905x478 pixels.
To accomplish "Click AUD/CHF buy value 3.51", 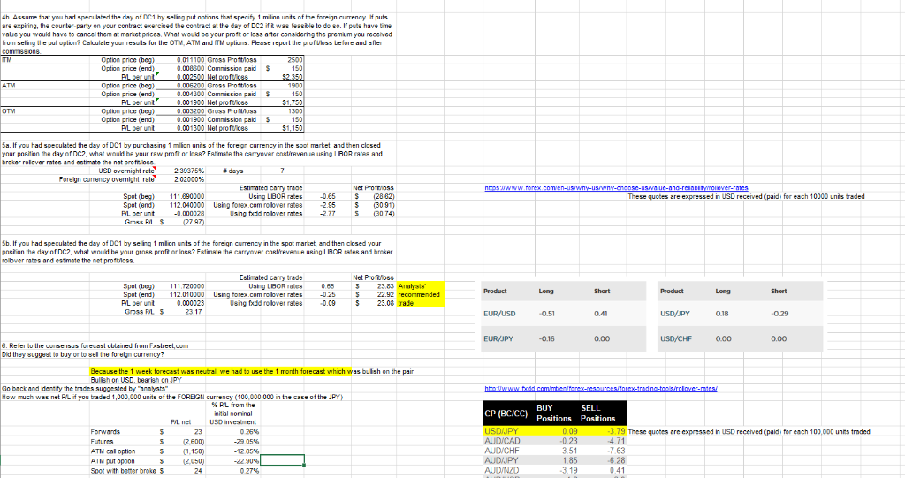I will point(555,451).
